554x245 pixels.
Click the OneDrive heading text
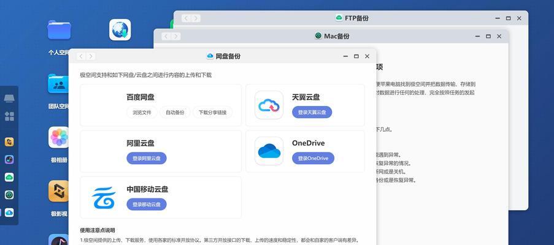(309, 143)
